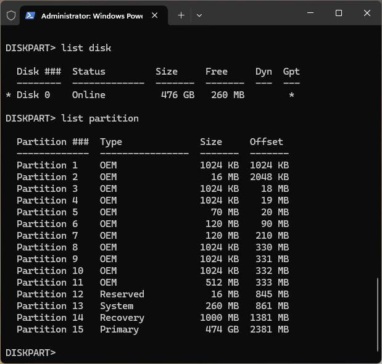This screenshot has height=364, width=382.
Task: Click the 'Partition 13' row label
Action: coord(50,306)
